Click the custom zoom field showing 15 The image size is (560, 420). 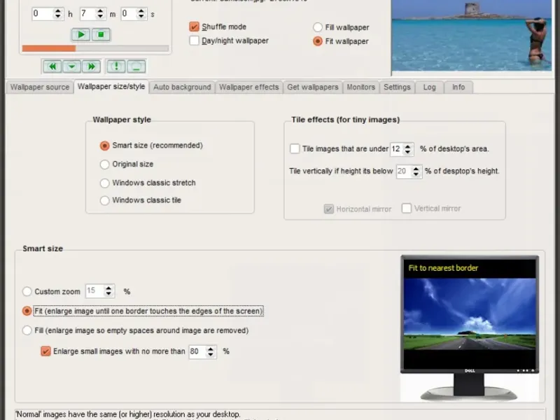point(94,291)
